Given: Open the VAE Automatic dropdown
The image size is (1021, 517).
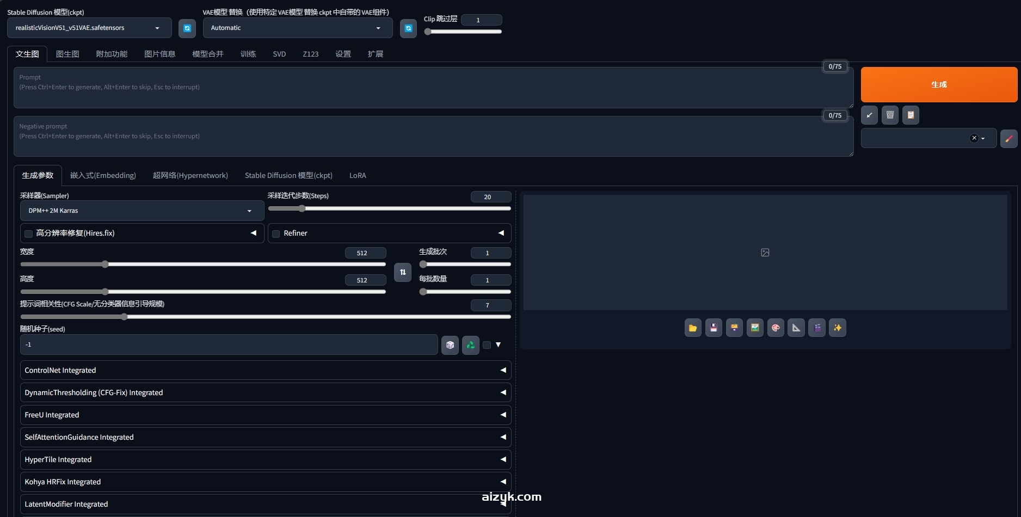Looking at the screenshot, I should coord(297,28).
